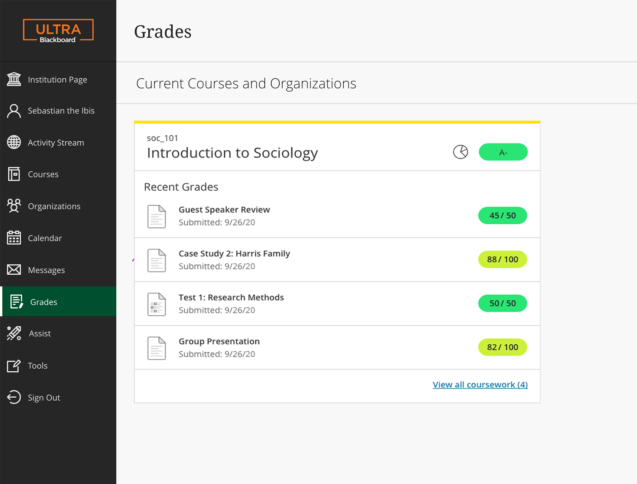Click the Sign Out arrow icon

click(x=14, y=397)
